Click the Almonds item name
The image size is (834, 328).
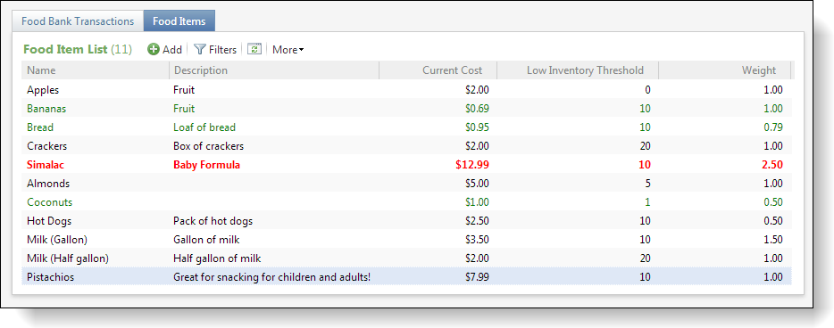click(x=48, y=184)
